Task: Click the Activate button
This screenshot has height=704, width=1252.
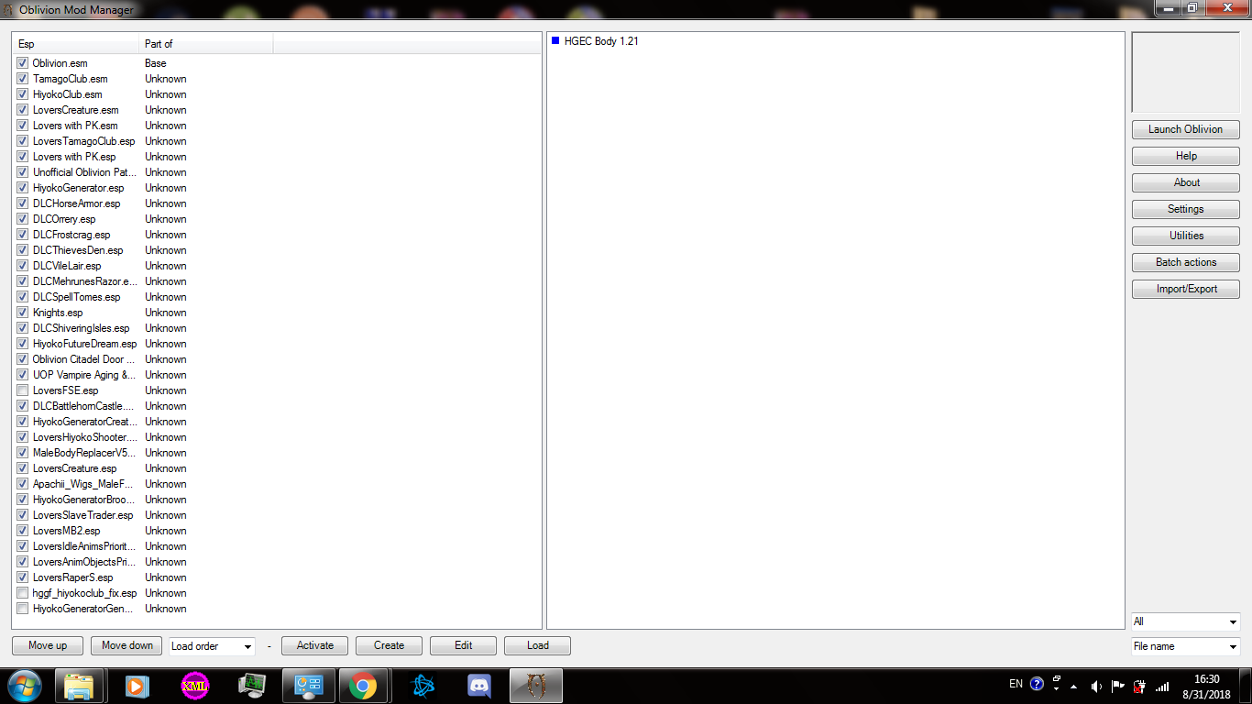Action: pos(315,645)
